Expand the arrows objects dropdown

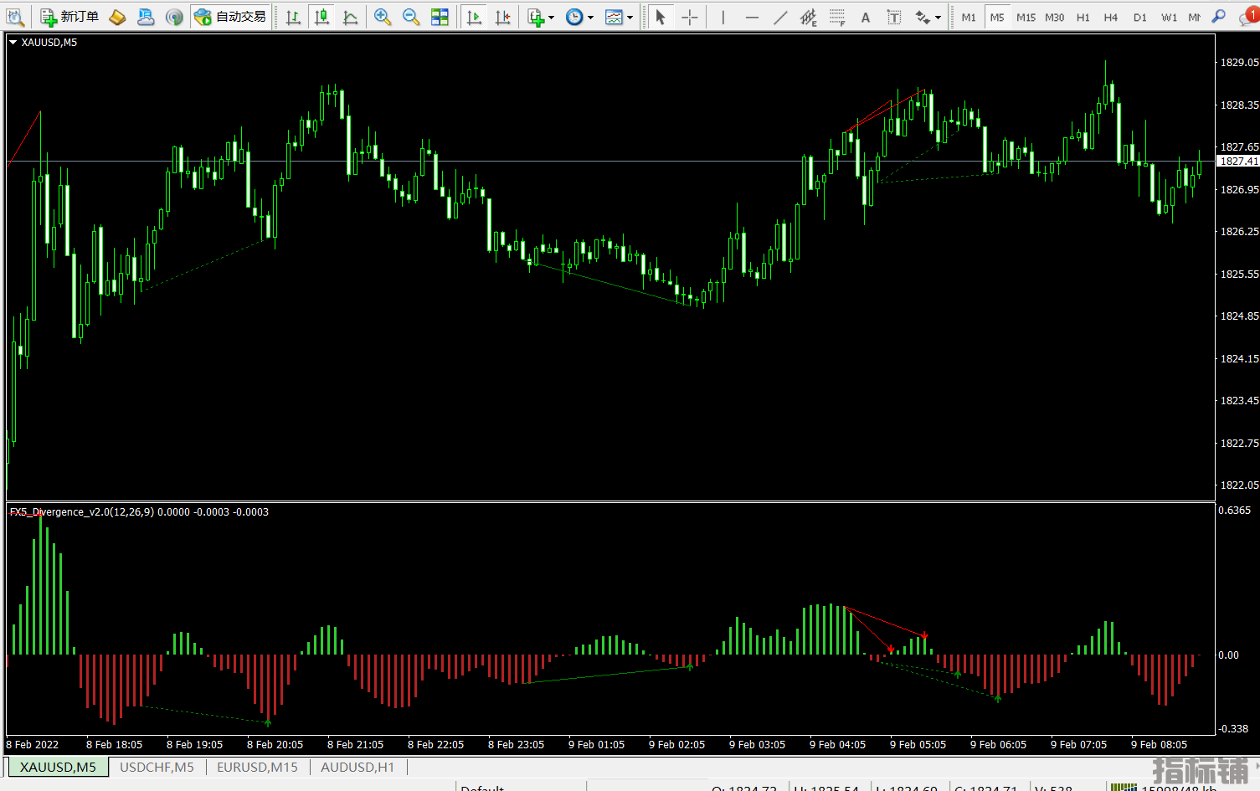[x=938, y=17]
